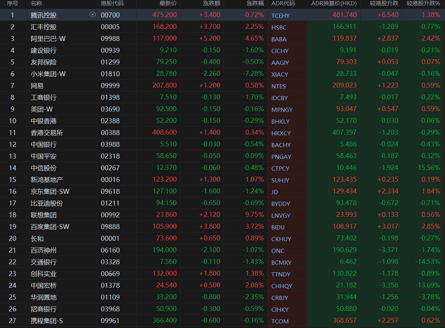The height and width of the screenshot is (328, 445).
Task: Click the TCEHY ADR code
Action: (x=280, y=16)
